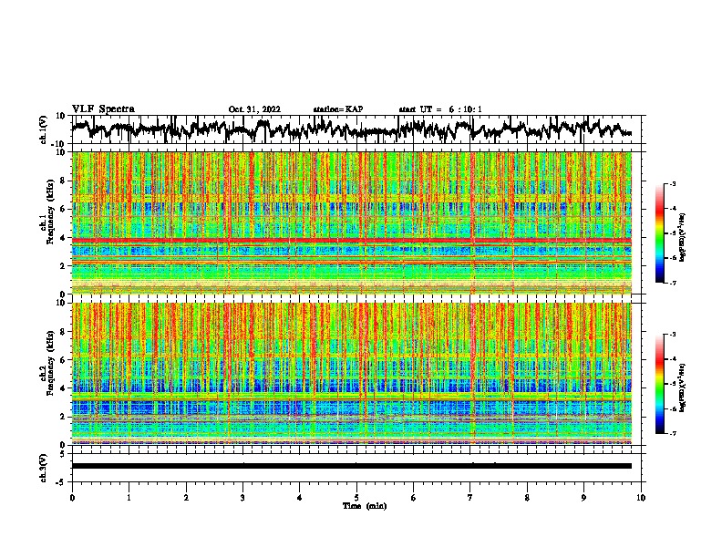Click the time axis tick label '5'
This screenshot has width=722, height=558.
[x=356, y=498]
